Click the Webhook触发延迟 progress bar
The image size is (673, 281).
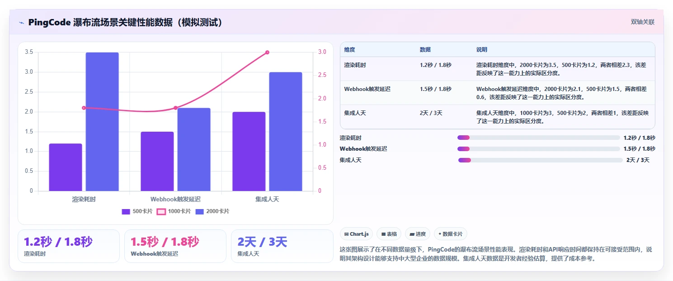coord(539,149)
